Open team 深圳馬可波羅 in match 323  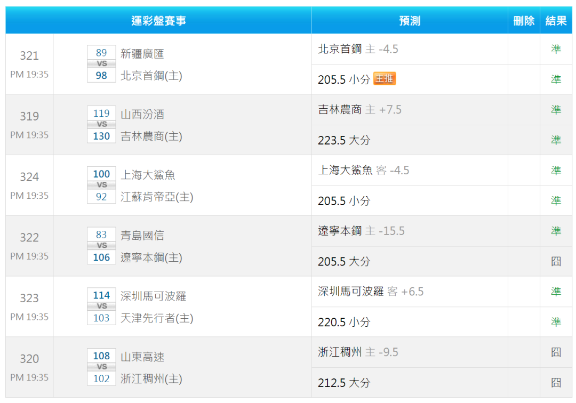point(153,296)
